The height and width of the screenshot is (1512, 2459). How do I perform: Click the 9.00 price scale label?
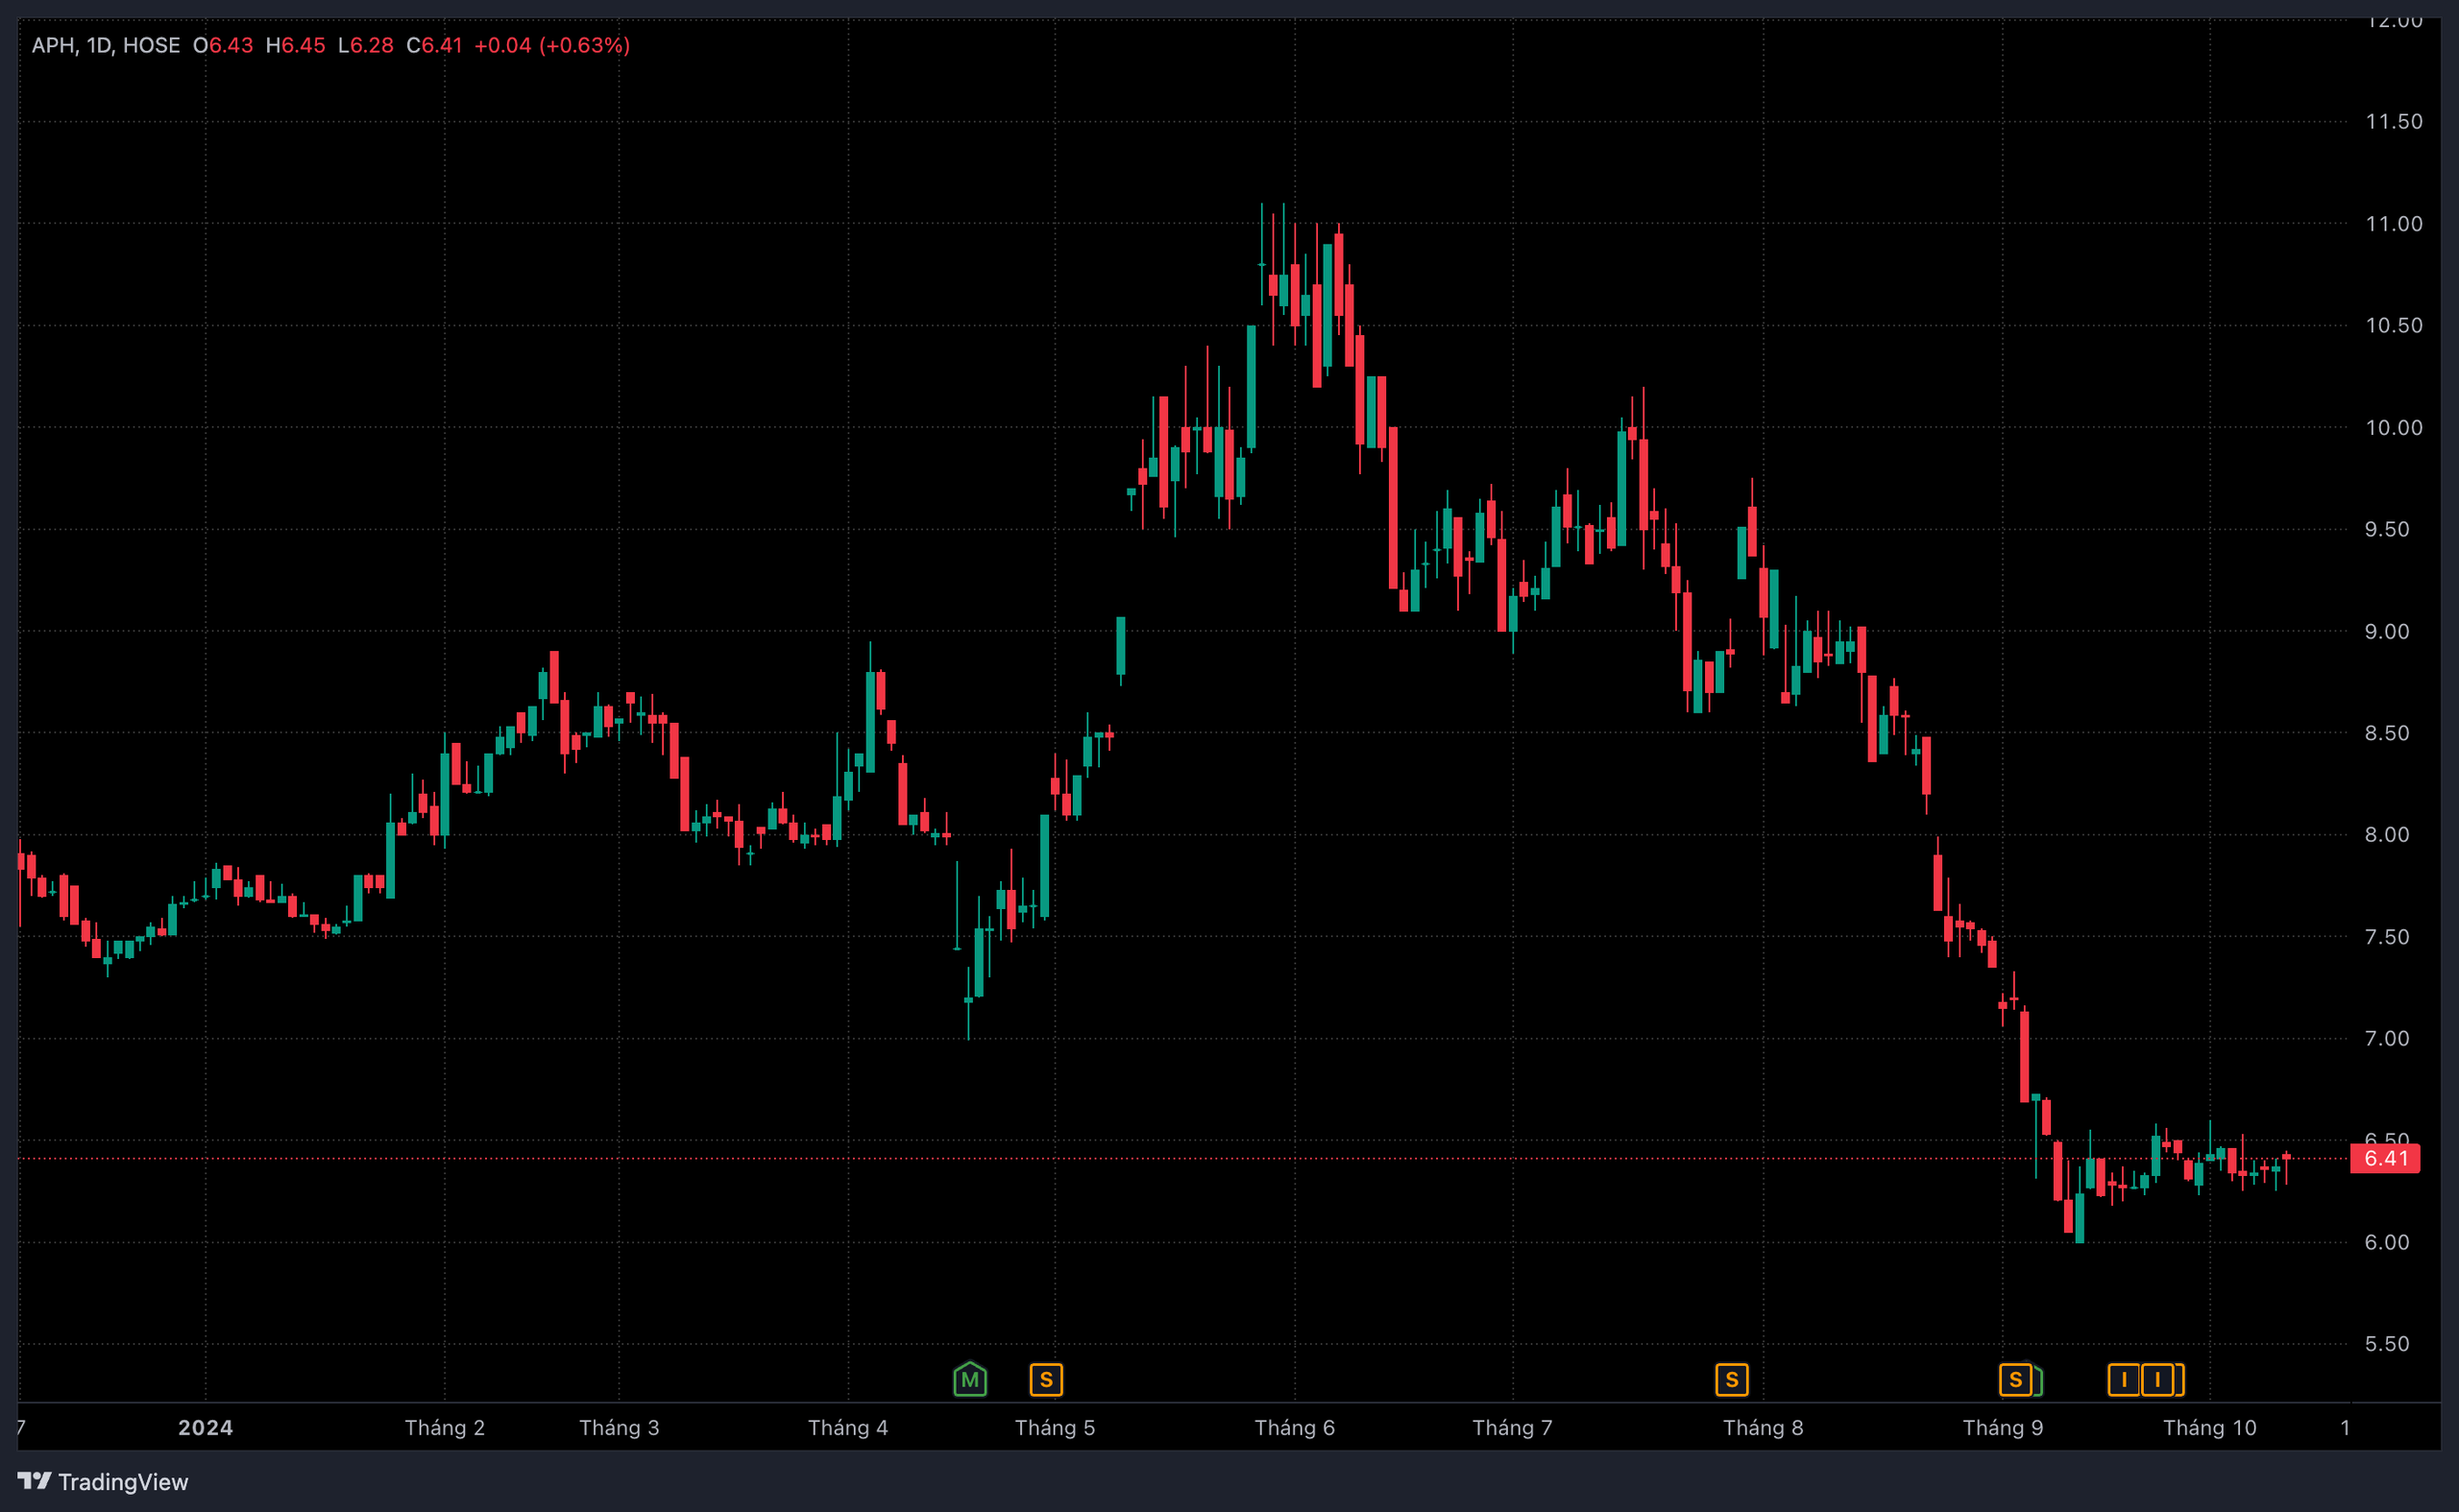tap(2386, 631)
